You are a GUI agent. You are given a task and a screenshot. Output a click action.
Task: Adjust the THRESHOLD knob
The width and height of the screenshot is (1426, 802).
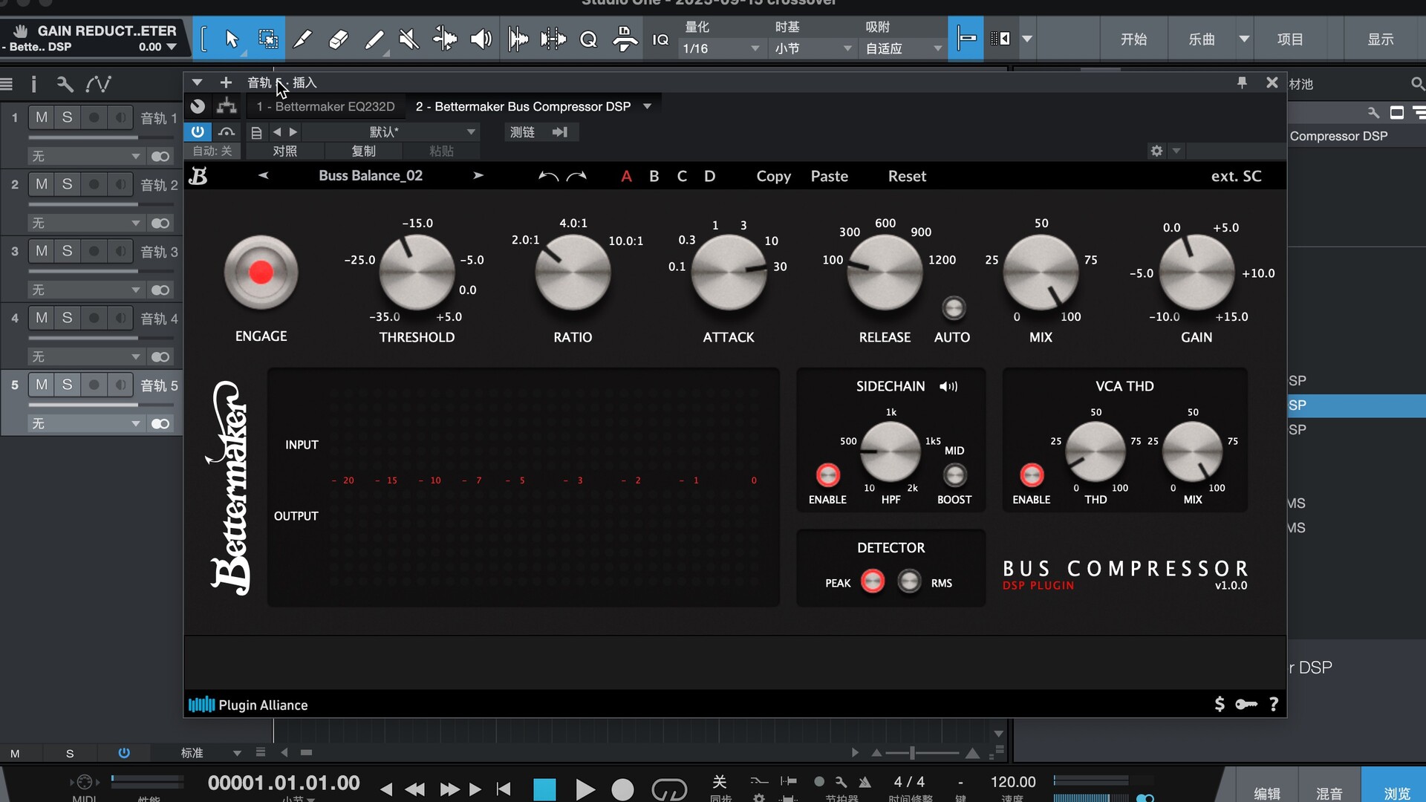[x=417, y=272]
